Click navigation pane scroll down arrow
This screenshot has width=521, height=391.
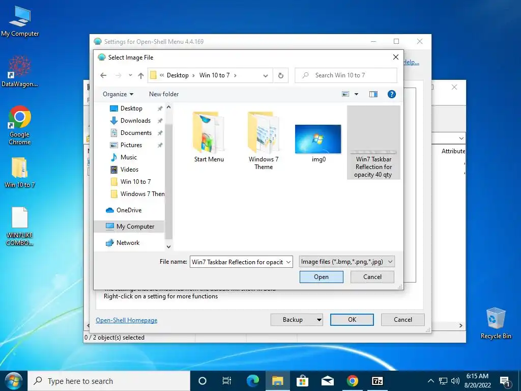pyautogui.click(x=168, y=247)
